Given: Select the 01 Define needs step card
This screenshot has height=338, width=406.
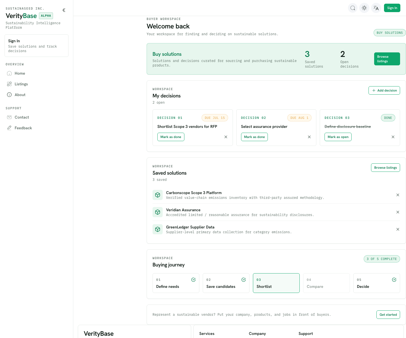Looking at the screenshot, I should click(x=176, y=283).
